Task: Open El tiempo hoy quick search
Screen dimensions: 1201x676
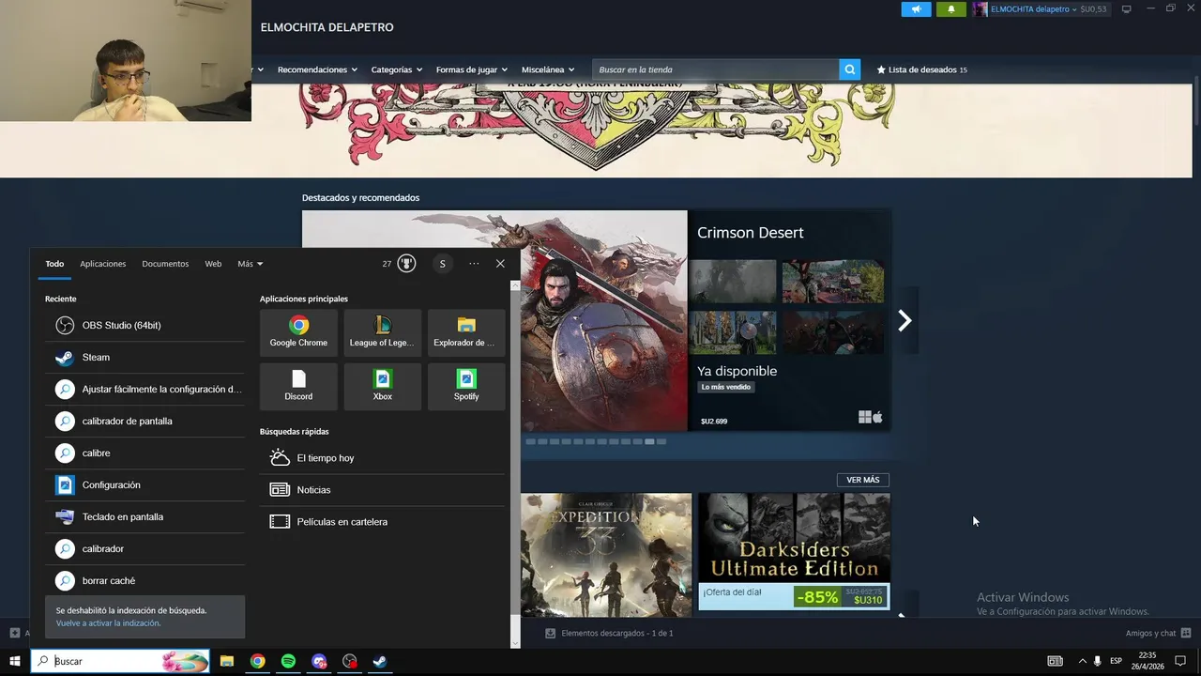Action: click(382, 458)
